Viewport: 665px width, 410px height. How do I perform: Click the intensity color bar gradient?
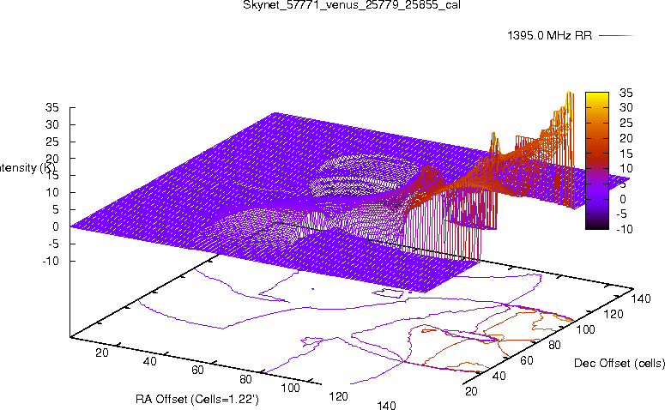[x=597, y=160]
